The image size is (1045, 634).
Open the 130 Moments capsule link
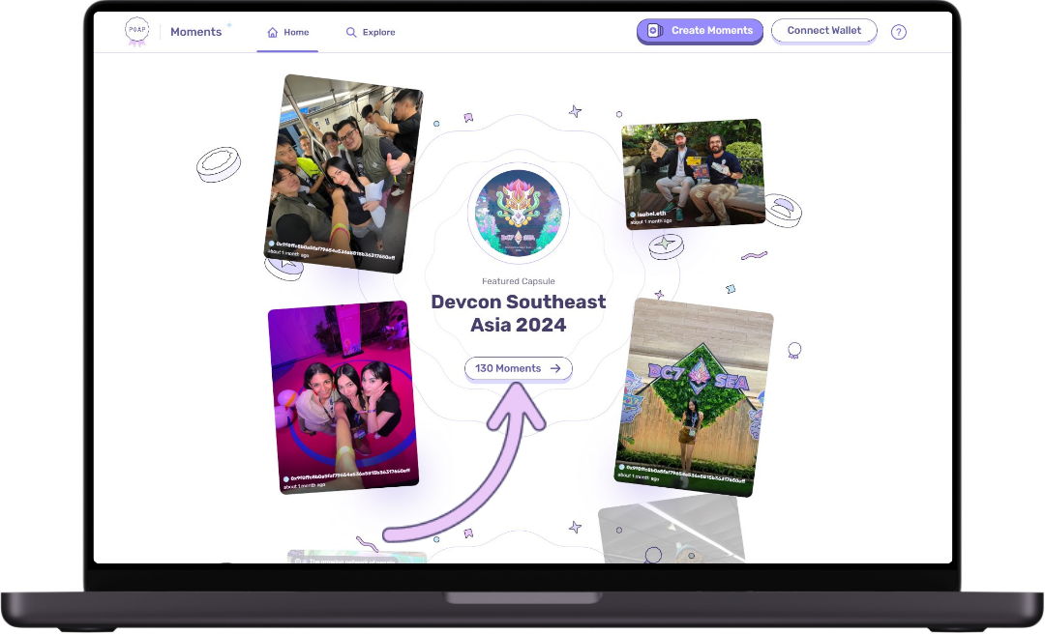518,368
